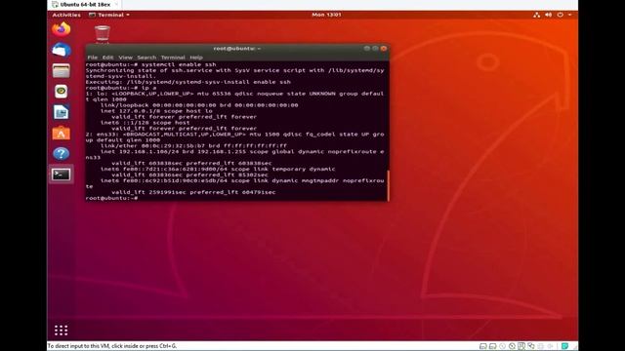This screenshot has height=351, width=625.
Task: Click the '2: ens33: <BROADCAST,MULTICAST' line
Action: (234, 135)
